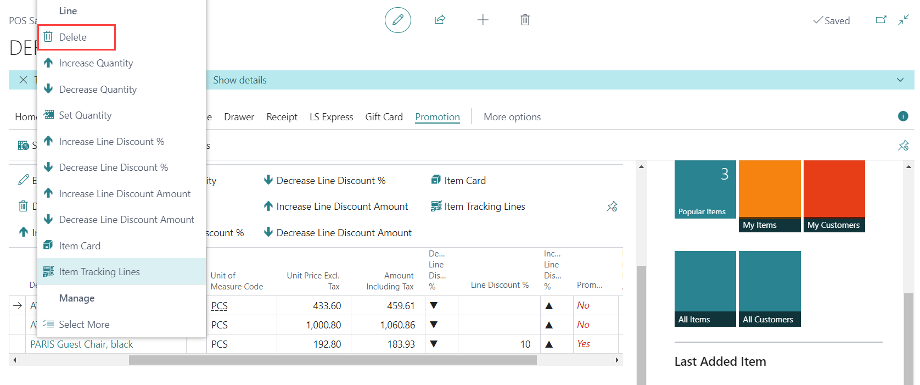This screenshot has height=385, width=920.
Task: Click Unit of Measure Code column header
Action: point(237,281)
